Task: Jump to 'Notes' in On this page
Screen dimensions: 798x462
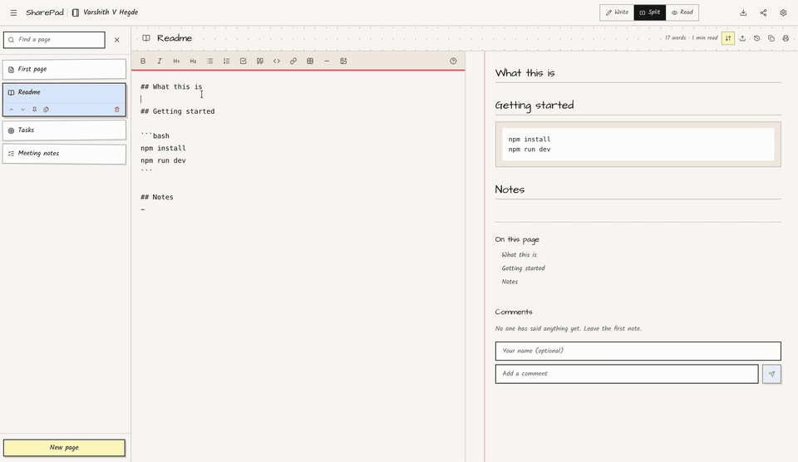Action: tap(510, 282)
